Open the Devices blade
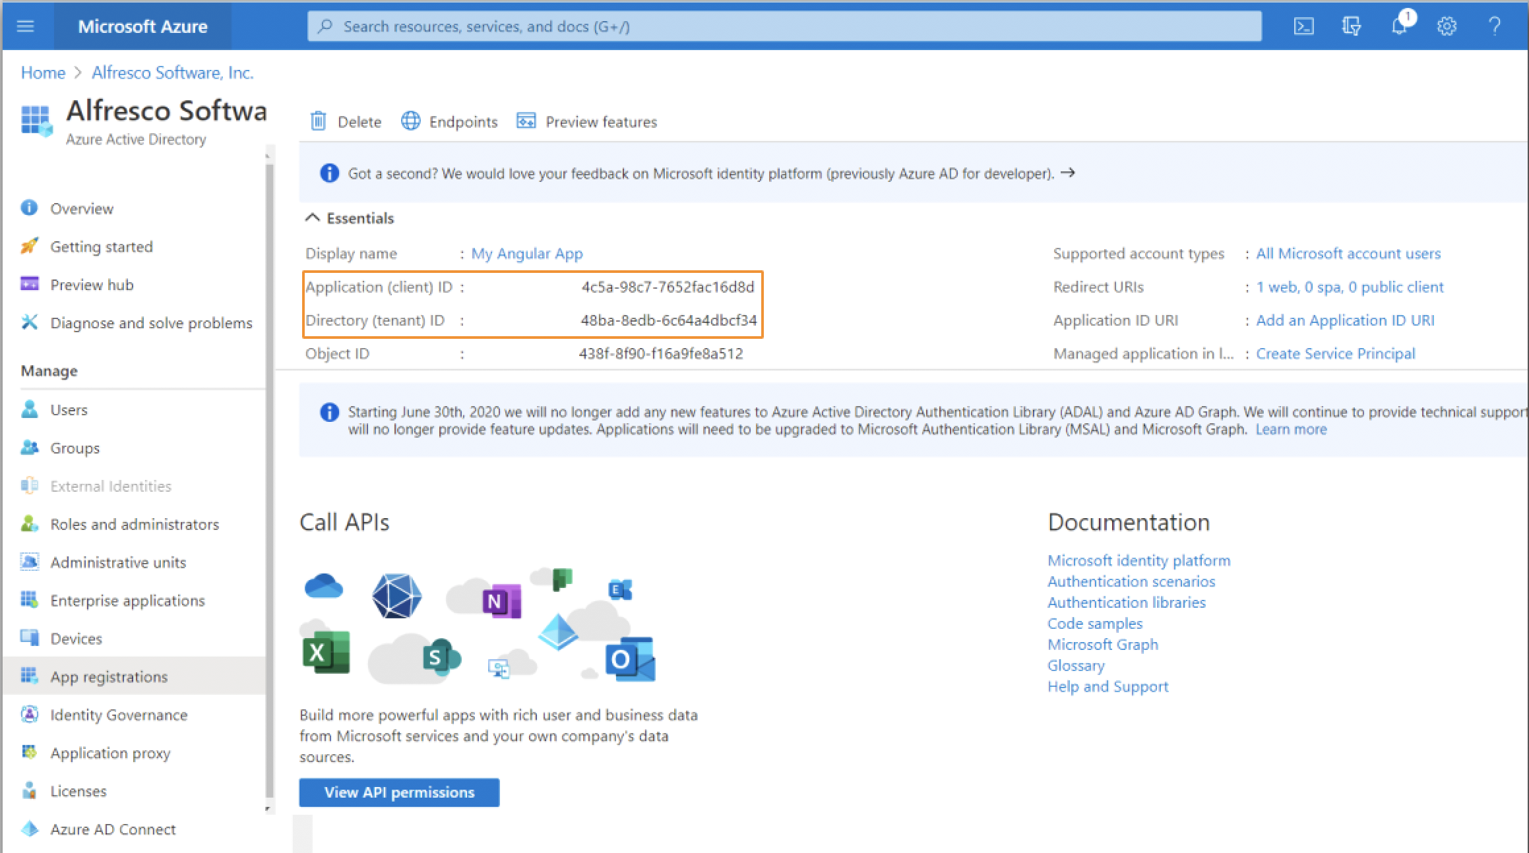The width and height of the screenshot is (1529, 853). (76, 638)
